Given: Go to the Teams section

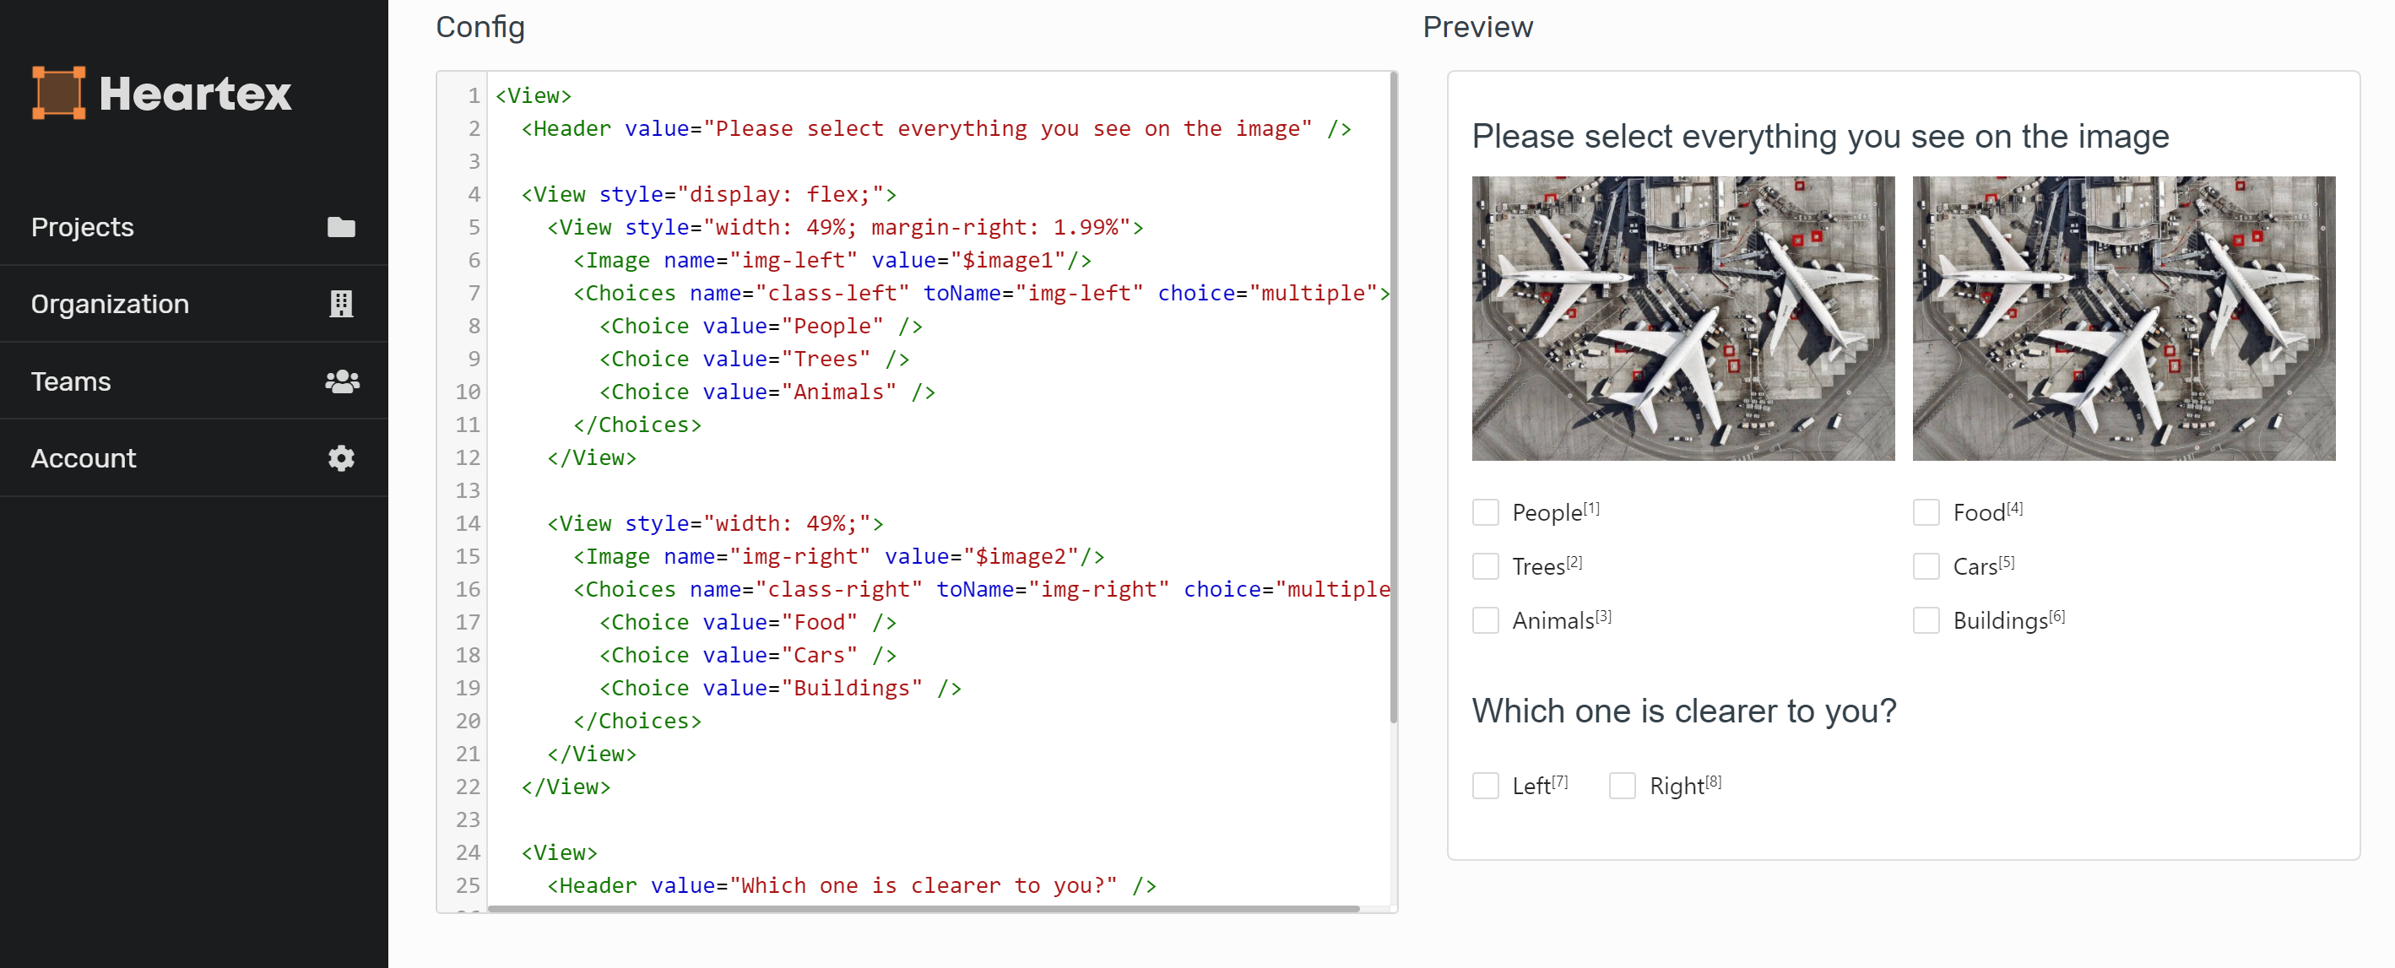Looking at the screenshot, I should 71,381.
